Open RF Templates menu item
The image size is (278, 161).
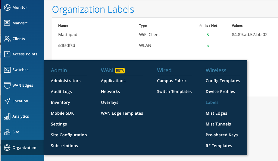(x=219, y=146)
